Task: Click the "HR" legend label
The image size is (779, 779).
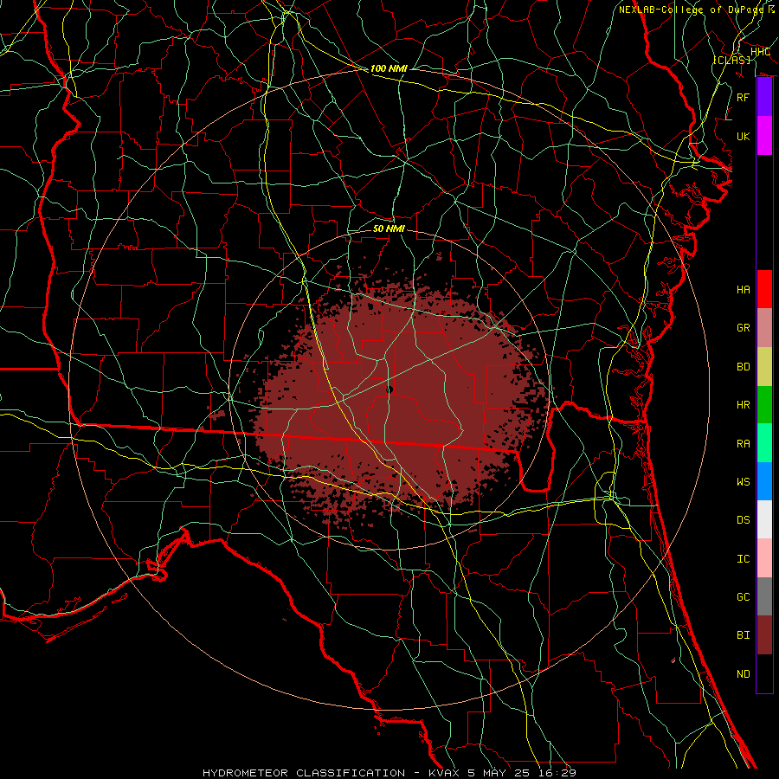Action: click(744, 405)
